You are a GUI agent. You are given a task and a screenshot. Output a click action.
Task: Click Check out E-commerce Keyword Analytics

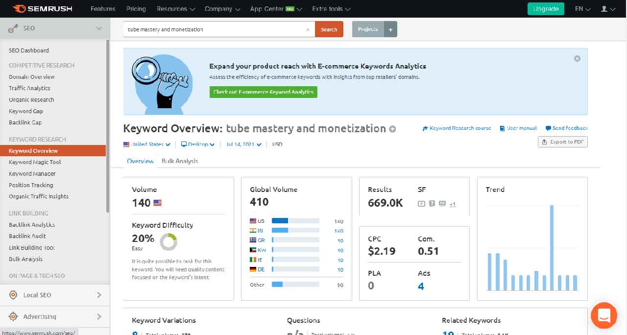[264, 92]
